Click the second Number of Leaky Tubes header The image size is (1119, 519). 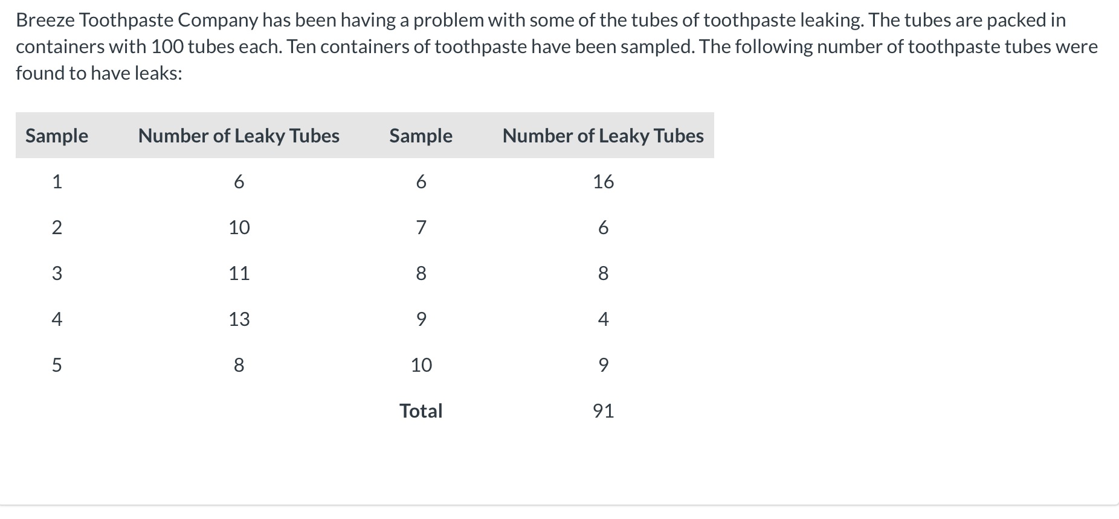pyautogui.click(x=603, y=136)
